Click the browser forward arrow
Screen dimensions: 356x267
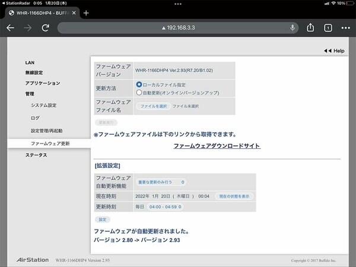click(28, 28)
